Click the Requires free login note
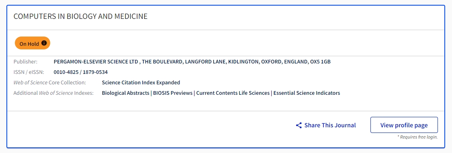This screenshot has height=153, width=452. pyautogui.click(x=417, y=137)
